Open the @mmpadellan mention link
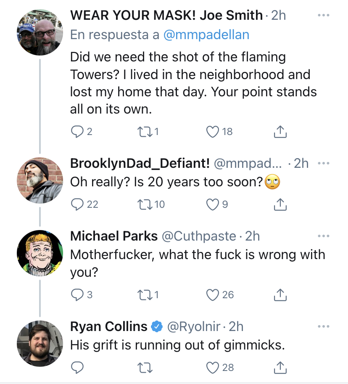Image resolution: width=348 pixels, height=384 pixels. pyautogui.click(x=206, y=34)
